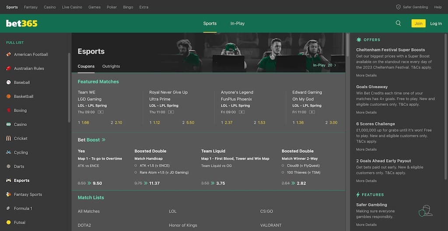
Task: Bet on Team WE at 1.66
Action: [x=84, y=122]
